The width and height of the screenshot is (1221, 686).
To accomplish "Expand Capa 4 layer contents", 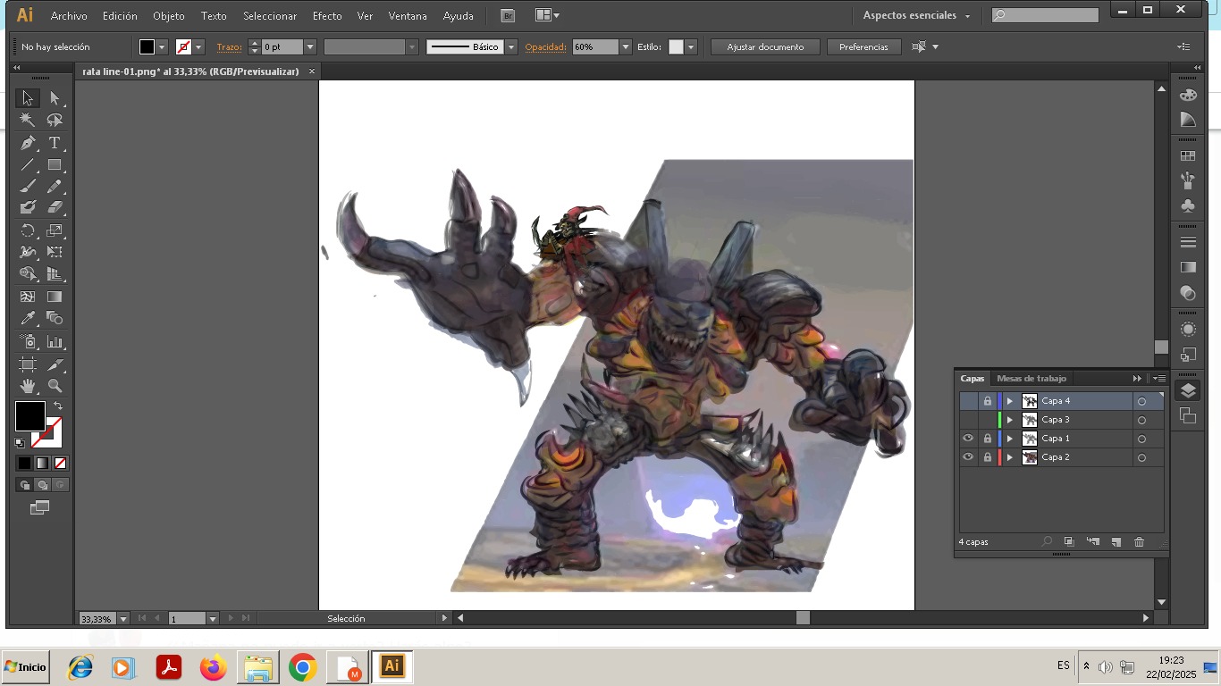I will coord(1010,401).
